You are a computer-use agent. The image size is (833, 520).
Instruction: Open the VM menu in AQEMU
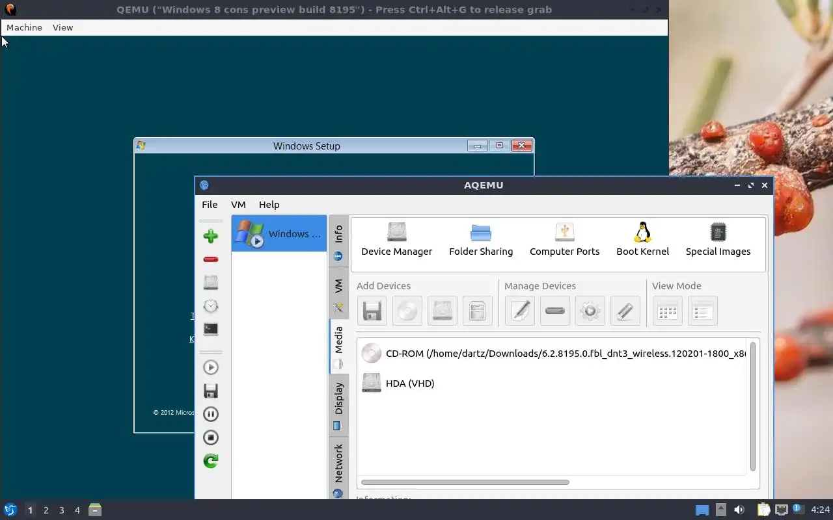click(238, 204)
